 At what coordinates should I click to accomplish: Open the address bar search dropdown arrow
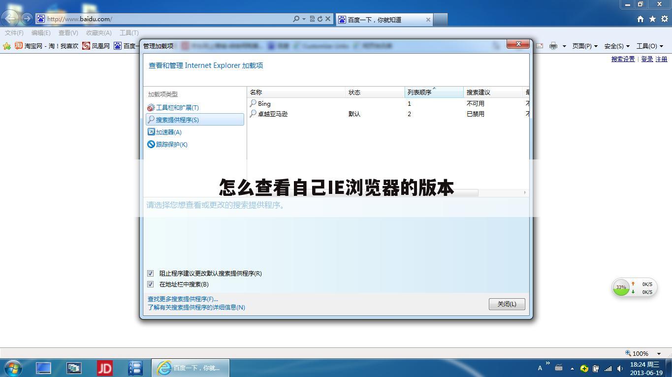click(x=304, y=19)
